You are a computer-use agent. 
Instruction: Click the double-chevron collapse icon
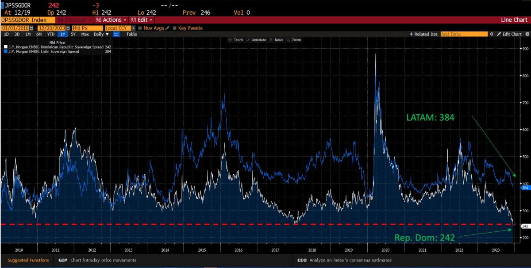[491, 34]
